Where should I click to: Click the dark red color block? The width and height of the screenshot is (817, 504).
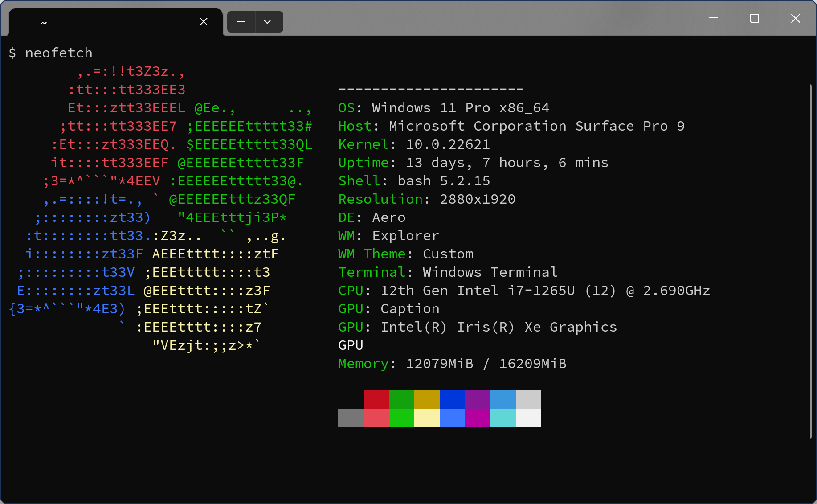pyautogui.click(x=376, y=399)
